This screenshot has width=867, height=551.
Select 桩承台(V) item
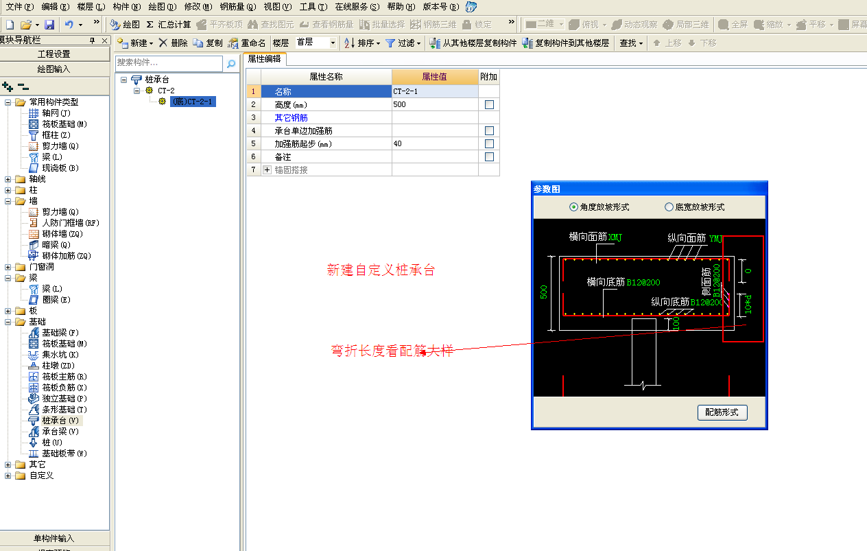(x=54, y=421)
